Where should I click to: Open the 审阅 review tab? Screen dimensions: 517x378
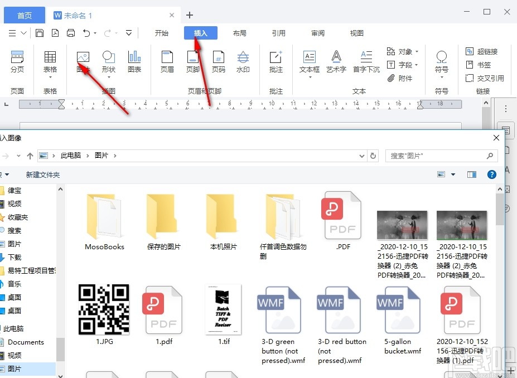pos(317,33)
